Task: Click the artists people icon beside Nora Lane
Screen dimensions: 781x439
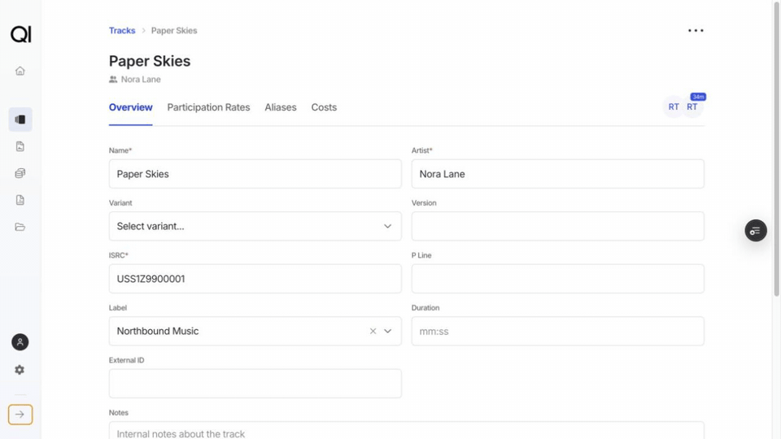Action: tap(113, 79)
